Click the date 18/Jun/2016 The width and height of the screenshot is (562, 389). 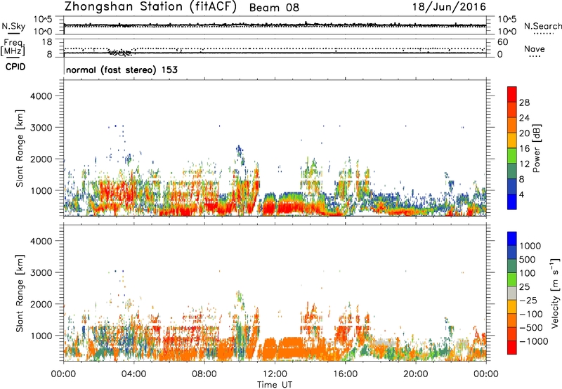tap(449, 7)
